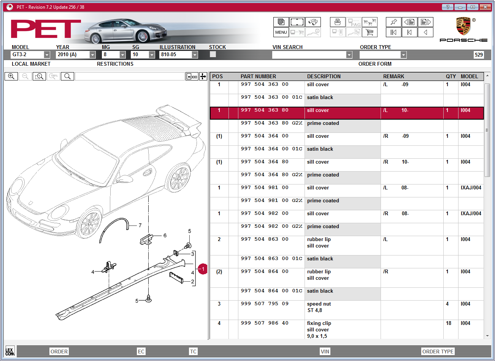Image resolution: width=495 pixels, height=361 pixels.
Task: Open the VIN SEARCH dropdown
Action: [x=349, y=55]
